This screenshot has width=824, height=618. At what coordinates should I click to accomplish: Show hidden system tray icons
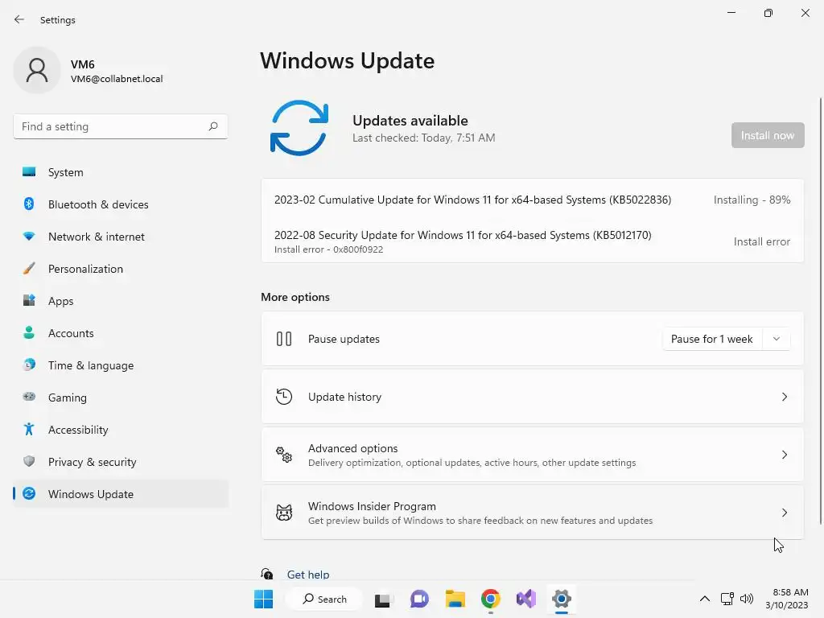pyautogui.click(x=705, y=599)
